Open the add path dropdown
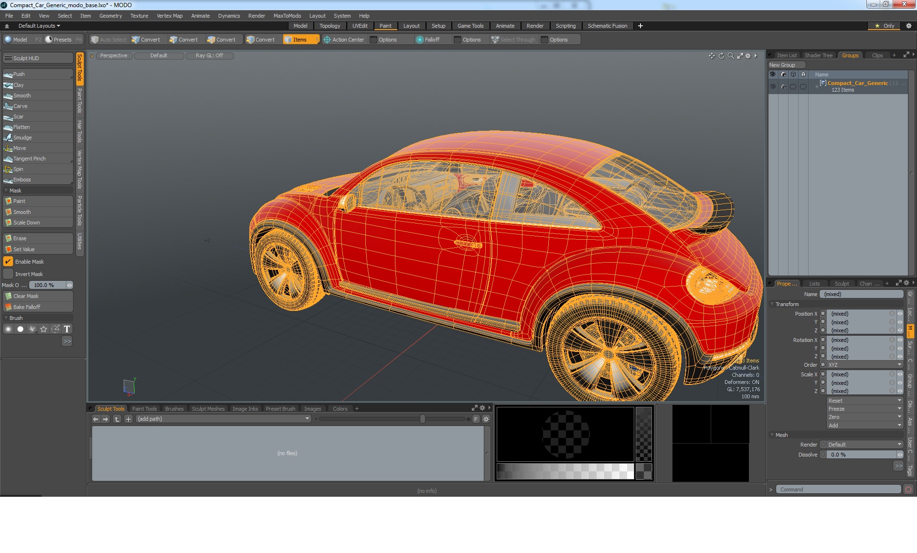This screenshot has width=917, height=553. [x=223, y=419]
